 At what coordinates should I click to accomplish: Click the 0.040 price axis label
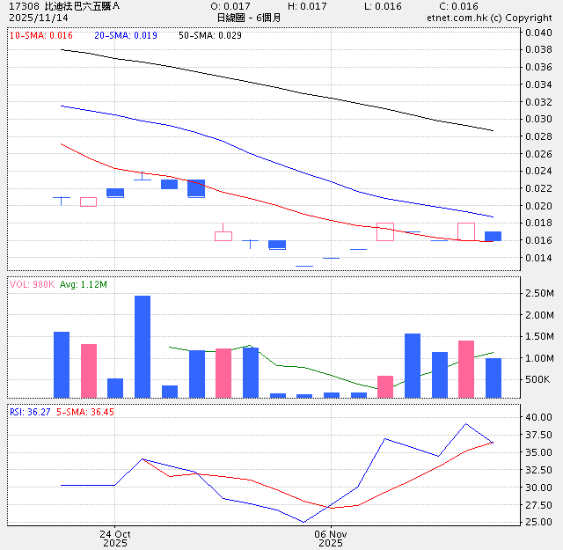click(x=538, y=33)
